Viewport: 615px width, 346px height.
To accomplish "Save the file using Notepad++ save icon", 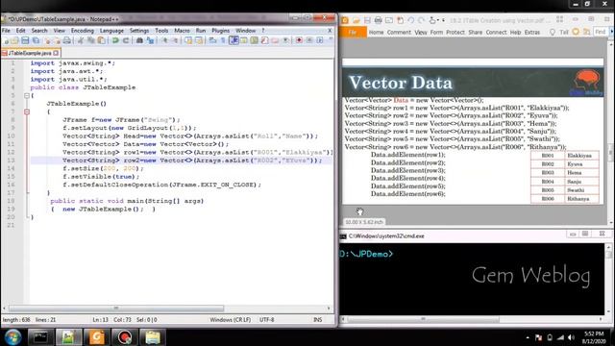I will pos(25,40).
